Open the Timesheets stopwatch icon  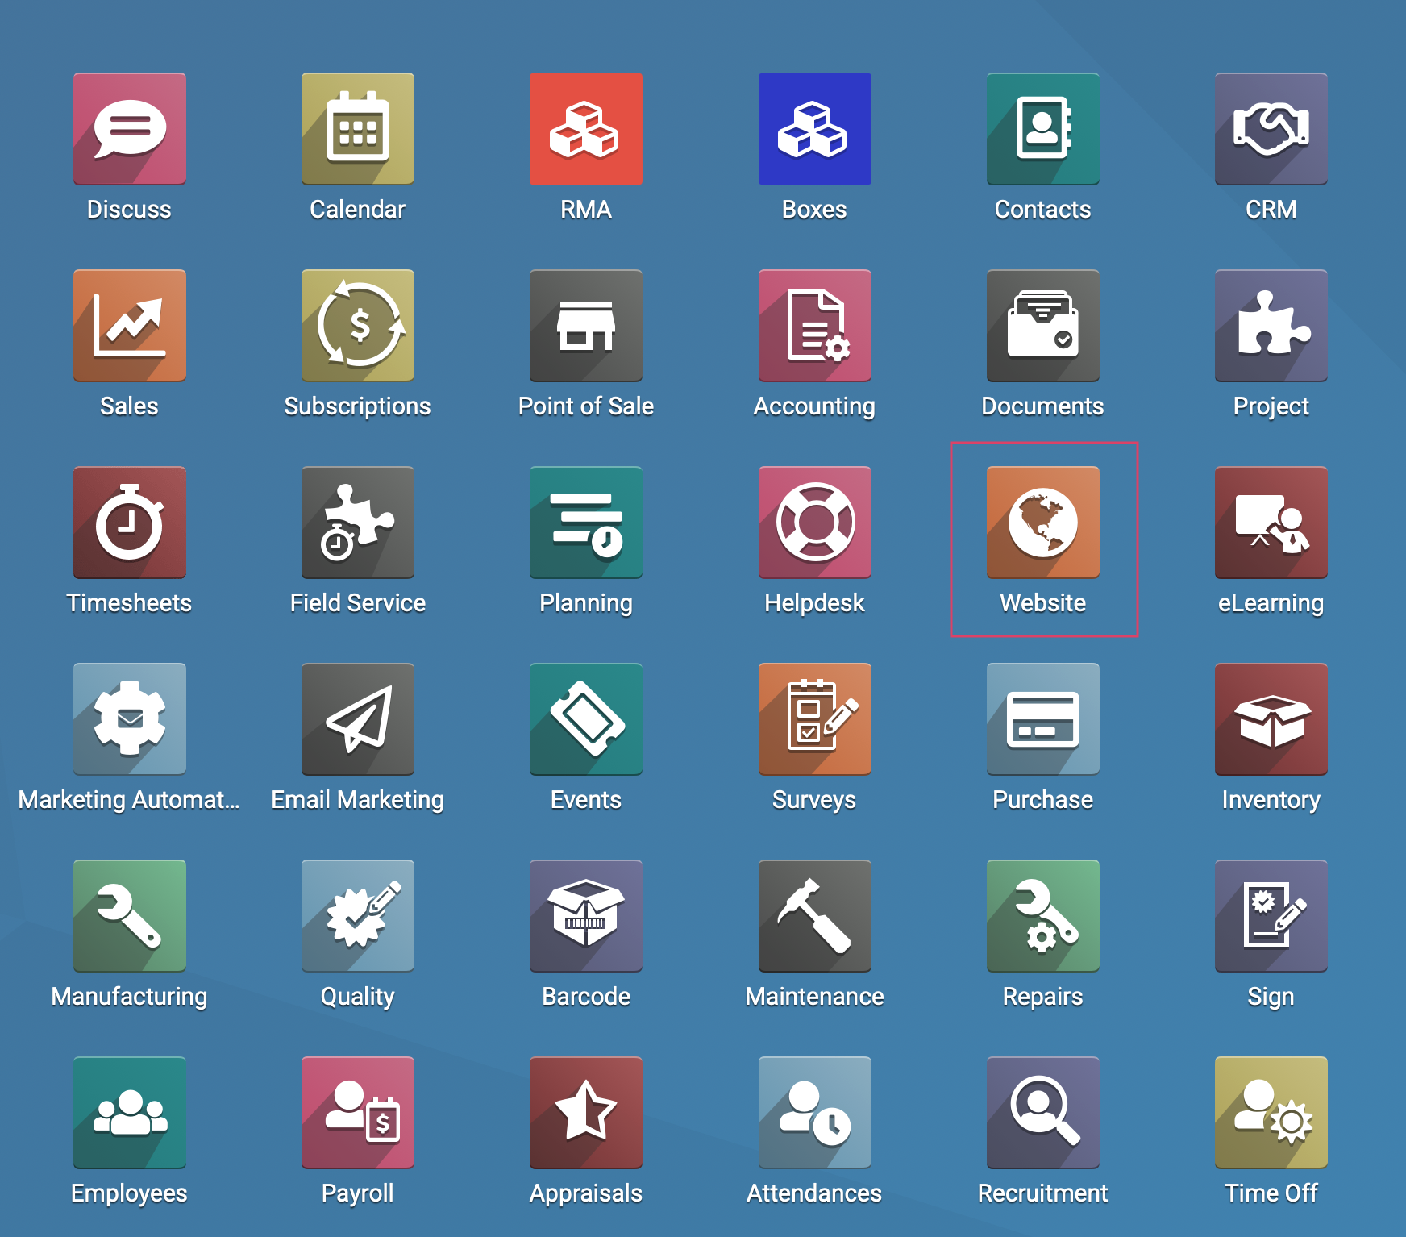coord(130,523)
